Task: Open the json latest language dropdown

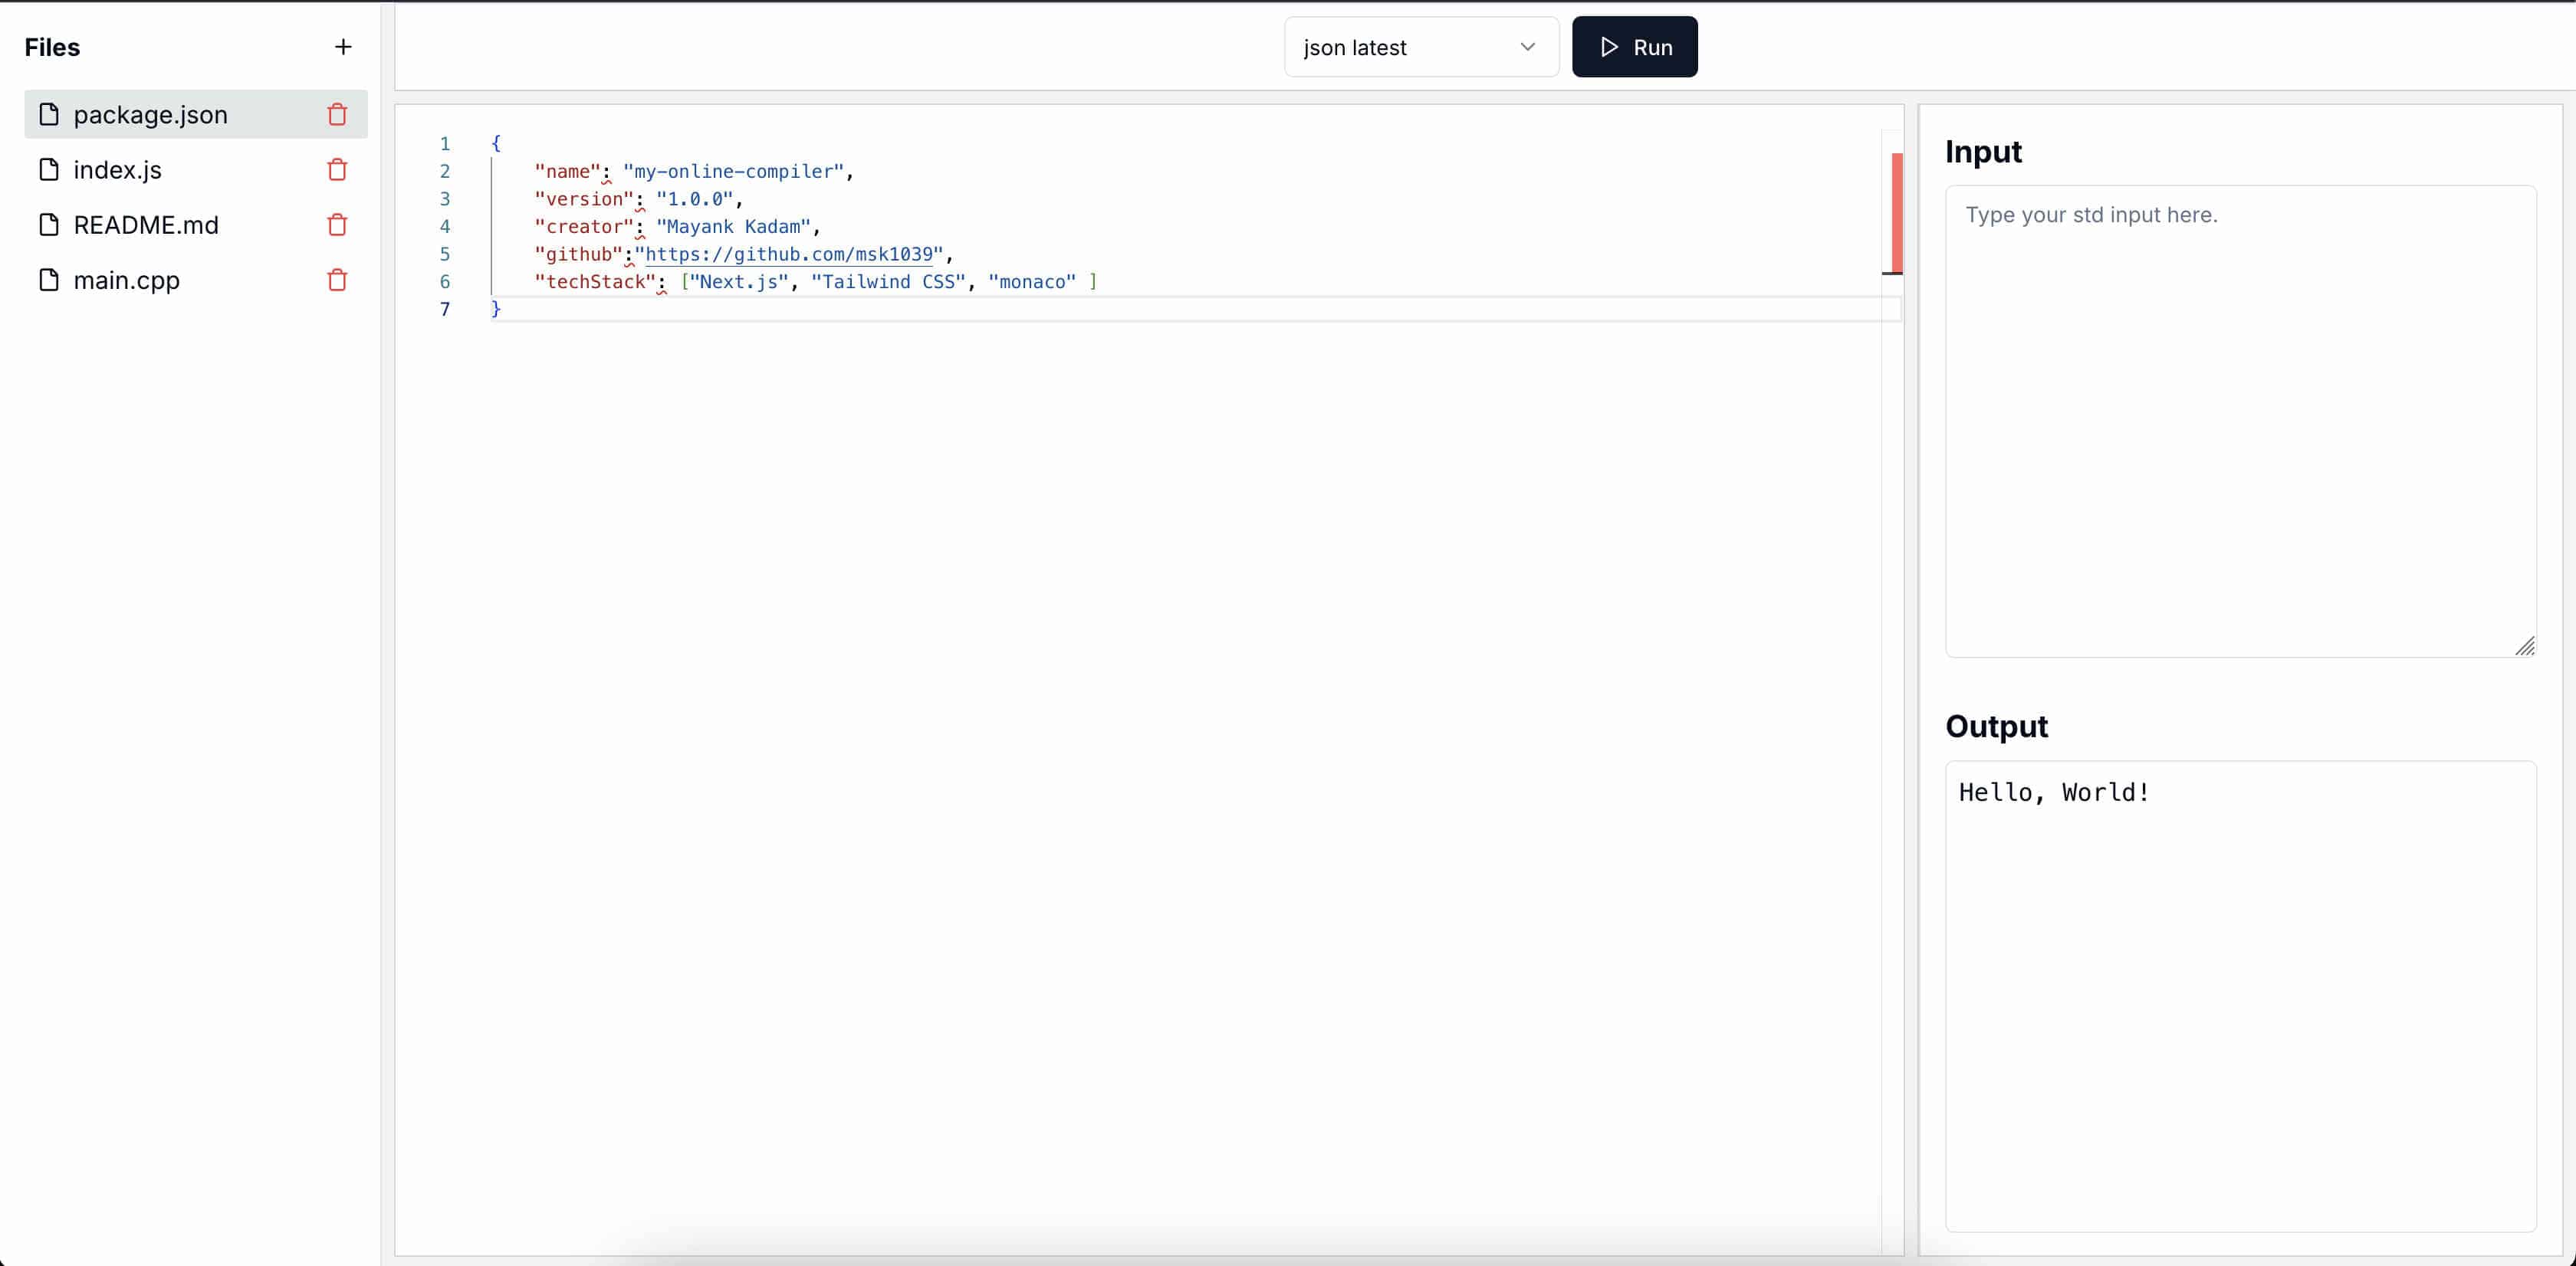Action: 1421,47
